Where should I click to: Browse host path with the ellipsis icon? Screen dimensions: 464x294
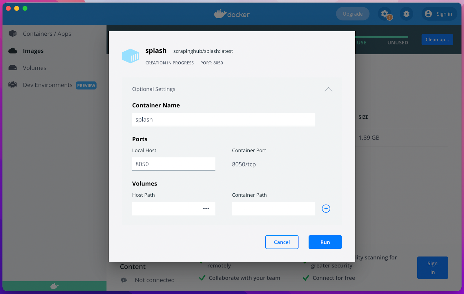tap(206, 209)
